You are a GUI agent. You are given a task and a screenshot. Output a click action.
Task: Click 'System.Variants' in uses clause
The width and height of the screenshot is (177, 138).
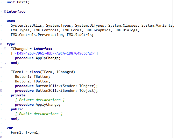(157, 26)
